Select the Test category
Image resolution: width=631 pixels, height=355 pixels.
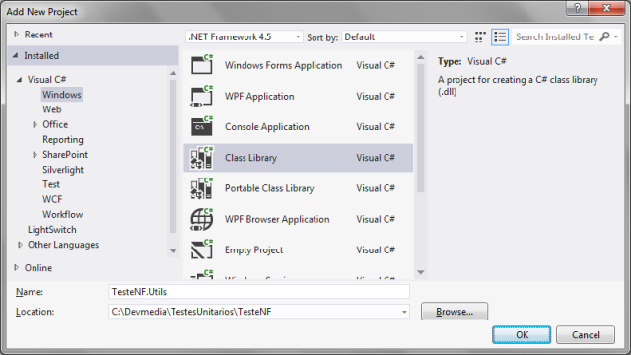51,184
